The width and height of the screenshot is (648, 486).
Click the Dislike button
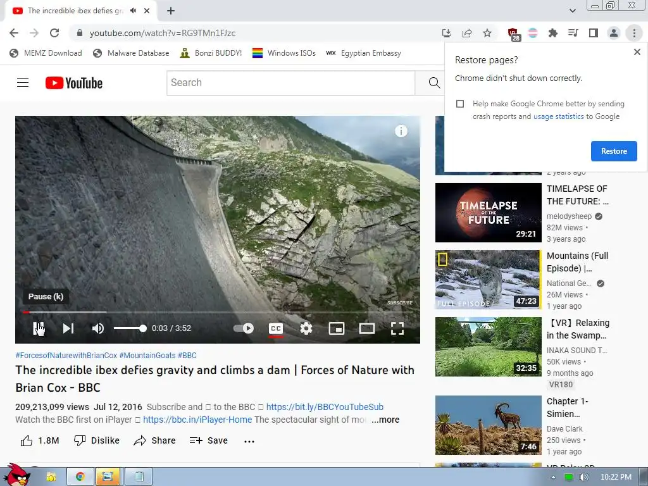click(96, 440)
